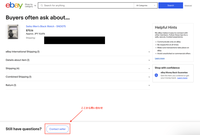The height and width of the screenshot is (135, 200).
Task: Open the All Categories dropdown
Action: click(x=146, y=6)
